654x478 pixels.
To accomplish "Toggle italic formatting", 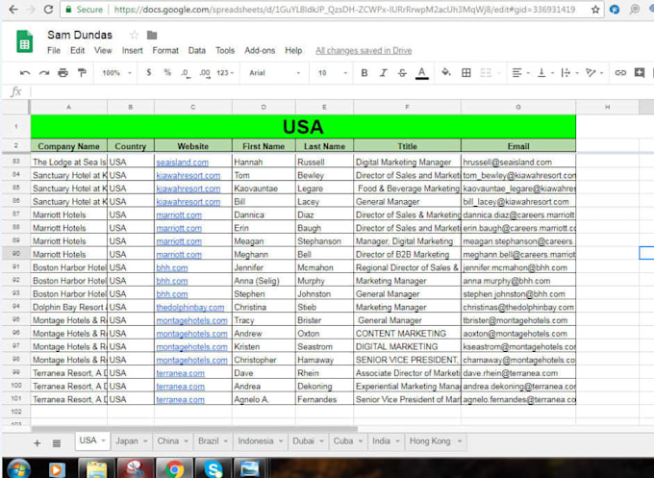I will (x=384, y=73).
